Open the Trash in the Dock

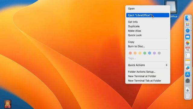188,96
